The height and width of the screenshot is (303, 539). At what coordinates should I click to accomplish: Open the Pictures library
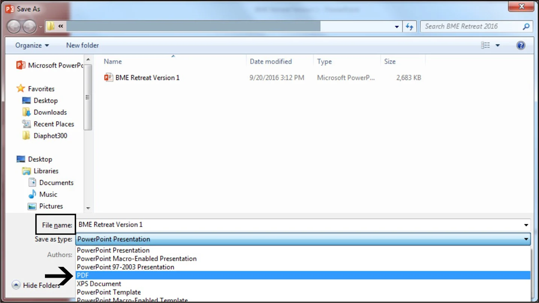(45, 206)
